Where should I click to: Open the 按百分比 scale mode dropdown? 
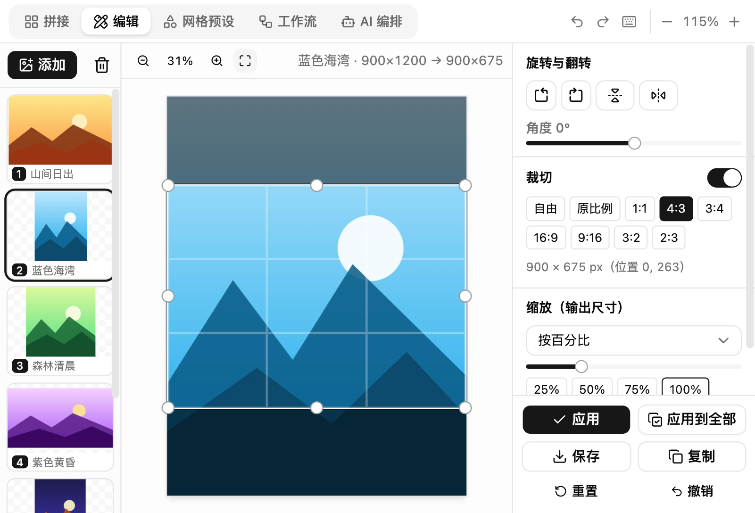click(634, 340)
